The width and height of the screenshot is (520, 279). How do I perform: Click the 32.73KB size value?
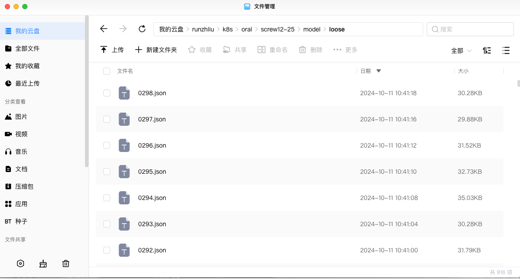coord(470,172)
